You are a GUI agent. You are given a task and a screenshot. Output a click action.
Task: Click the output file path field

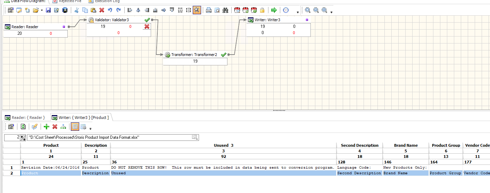113,137
